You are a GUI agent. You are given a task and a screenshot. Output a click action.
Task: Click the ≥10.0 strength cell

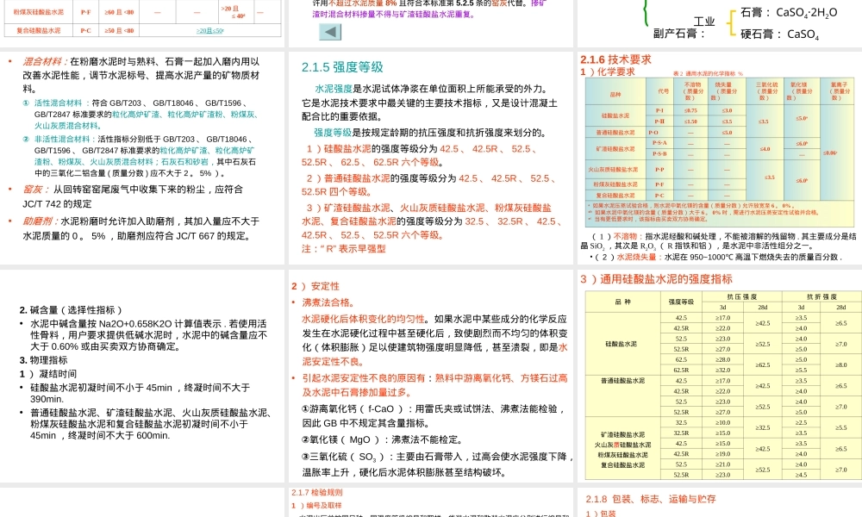722,422
